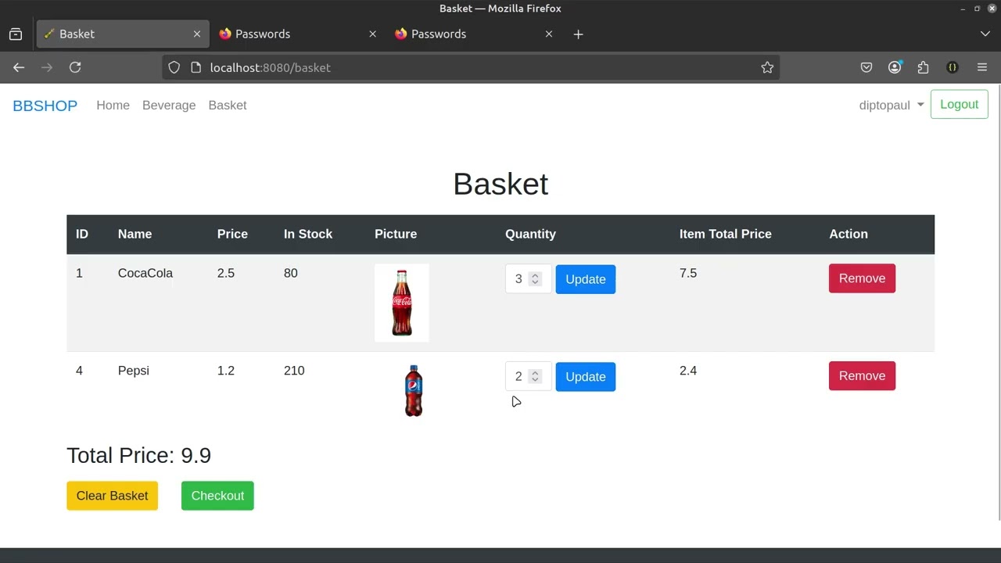1001x563 pixels.
Task: Click the '7.5' item total price
Action: (688, 274)
